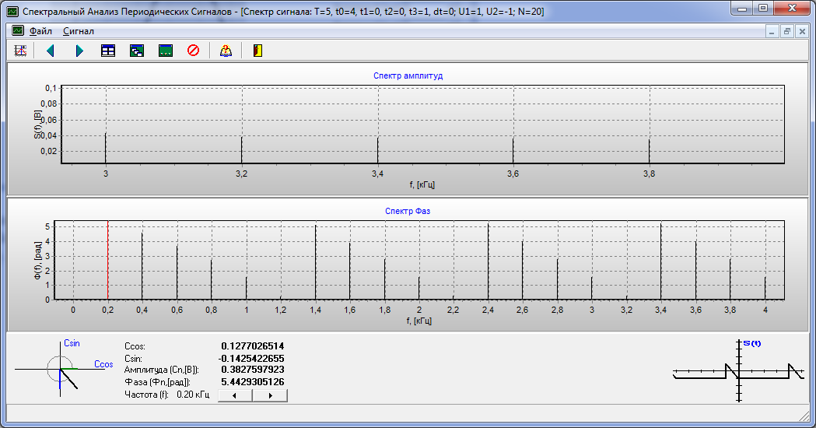Click the tile windows toolbar icon
The image size is (816, 428).
pos(108,51)
